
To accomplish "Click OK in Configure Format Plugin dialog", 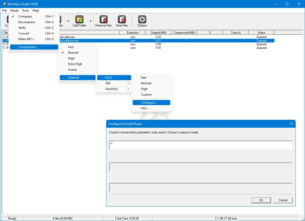I will 261,200.
